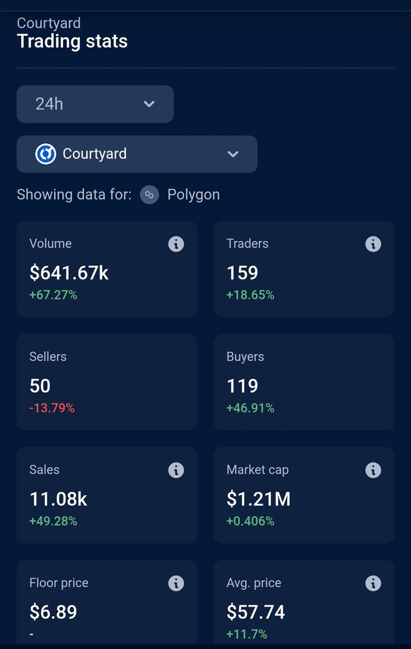Click the +67.27% volume change
The width and height of the screenshot is (411, 649).
[53, 295]
